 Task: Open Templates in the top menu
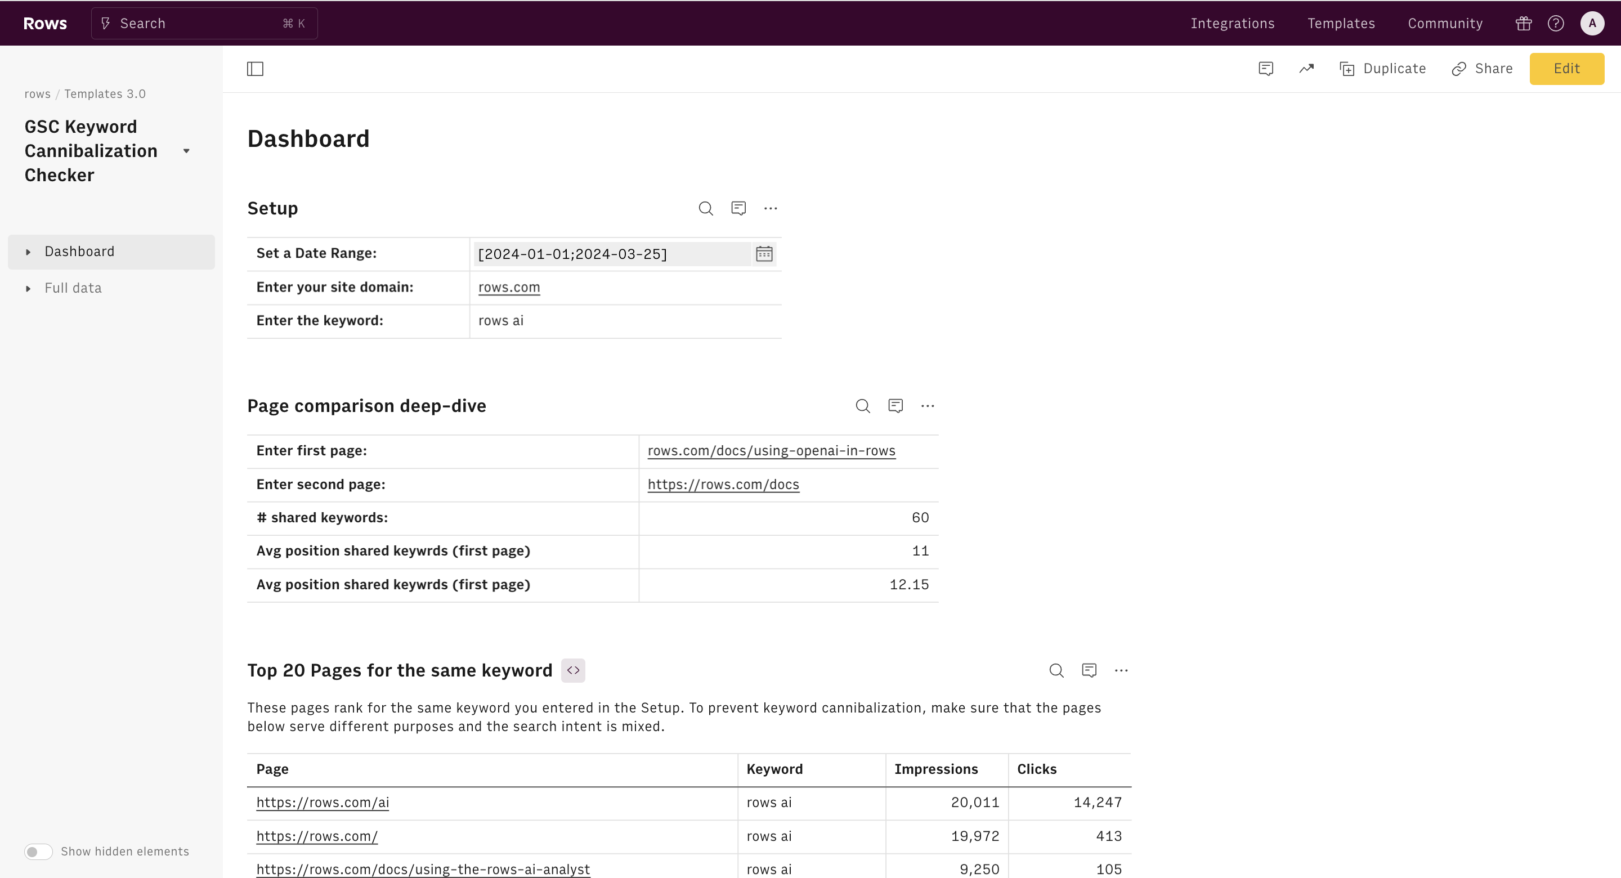click(x=1341, y=23)
